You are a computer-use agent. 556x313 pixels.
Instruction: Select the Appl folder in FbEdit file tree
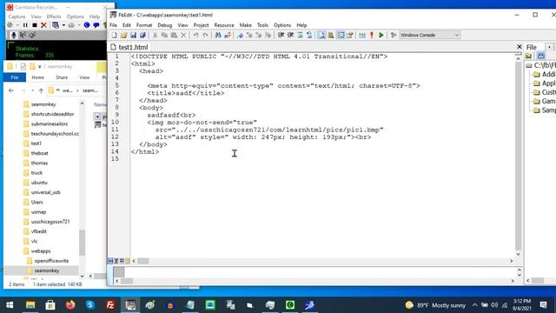tap(545, 83)
